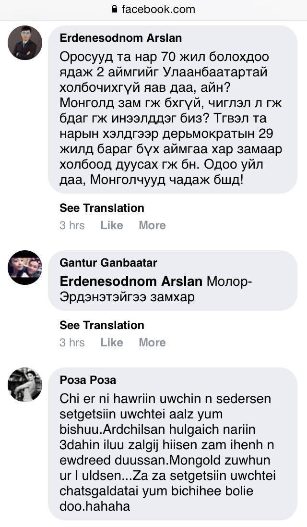
Task: Open Gantur Ganbaatar's profile name link
Action: pyautogui.click(x=108, y=263)
